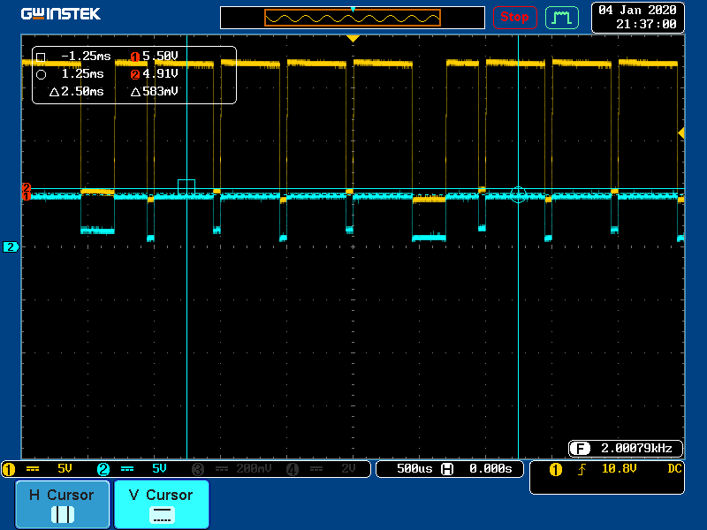The image size is (707, 530).
Task: Select the H Cursor menu tab
Action: [62, 504]
